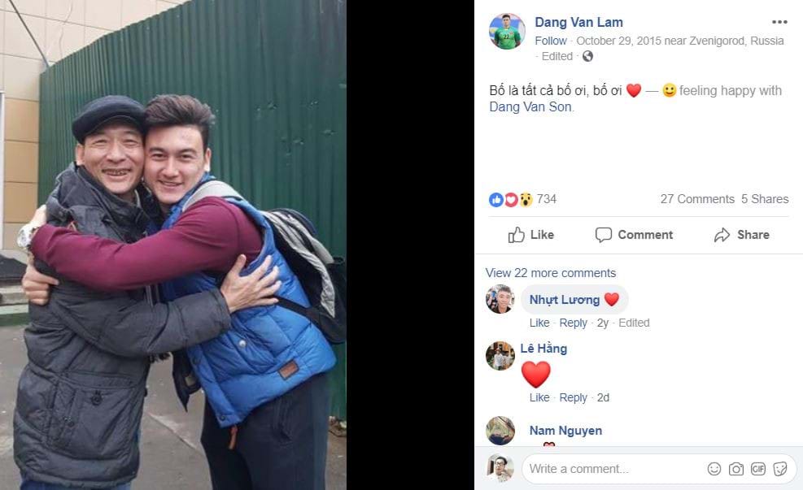Open the post reactions list icons
The width and height of the screenshot is (803, 490).
[511, 199]
